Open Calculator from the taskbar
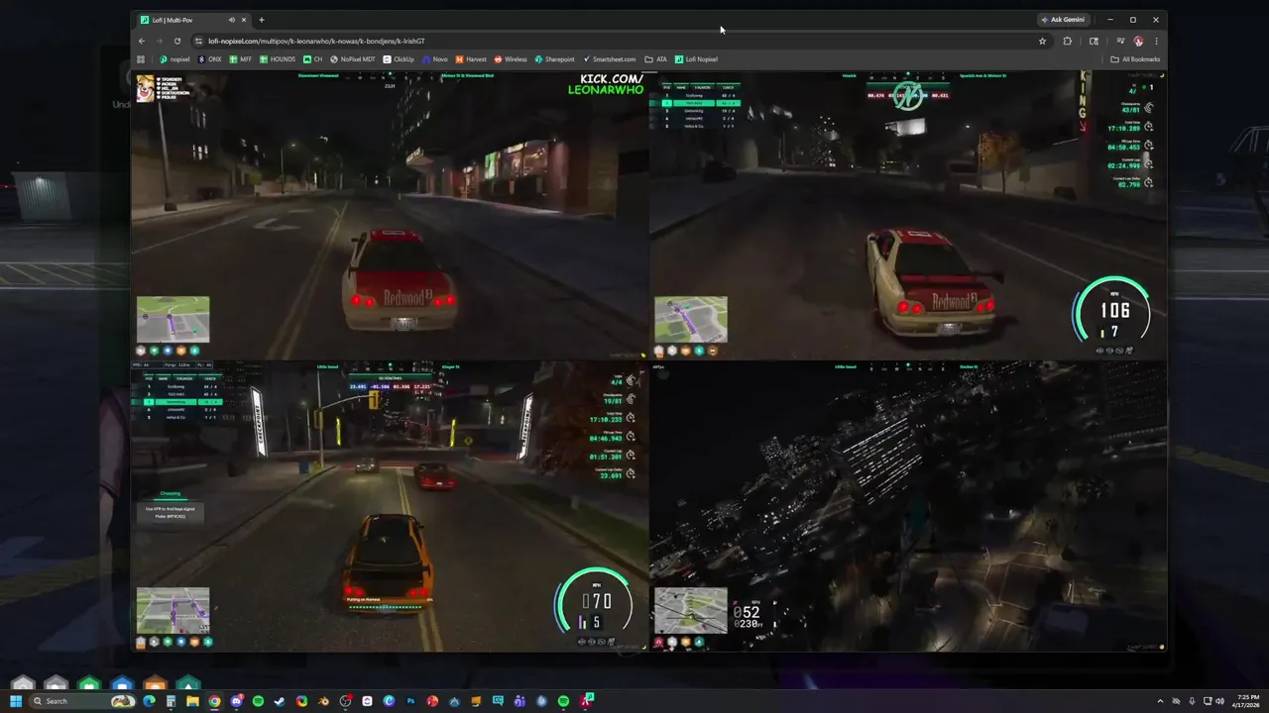The height and width of the screenshot is (713, 1269). point(171,701)
